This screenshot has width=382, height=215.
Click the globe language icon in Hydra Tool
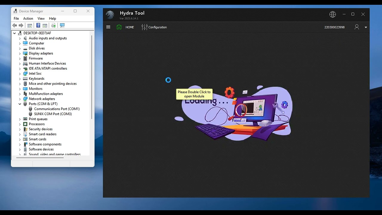point(333,14)
